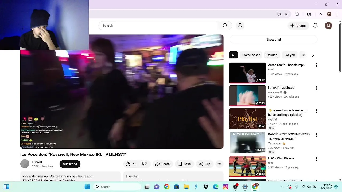Click the install app icon in address bar
Image resolution: width=342 pixels, height=192 pixels.
pyautogui.click(x=279, y=14)
